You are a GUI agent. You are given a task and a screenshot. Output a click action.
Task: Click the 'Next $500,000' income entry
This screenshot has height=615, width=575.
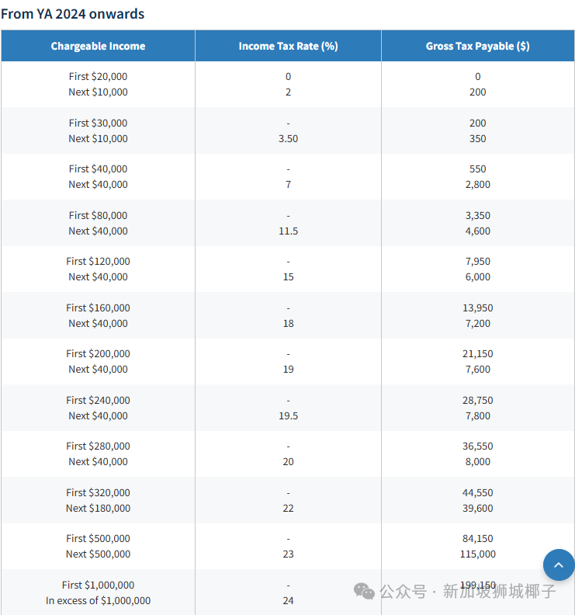click(x=98, y=554)
